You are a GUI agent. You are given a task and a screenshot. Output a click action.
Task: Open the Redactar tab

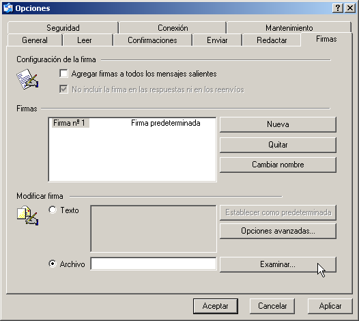(x=272, y=40)
